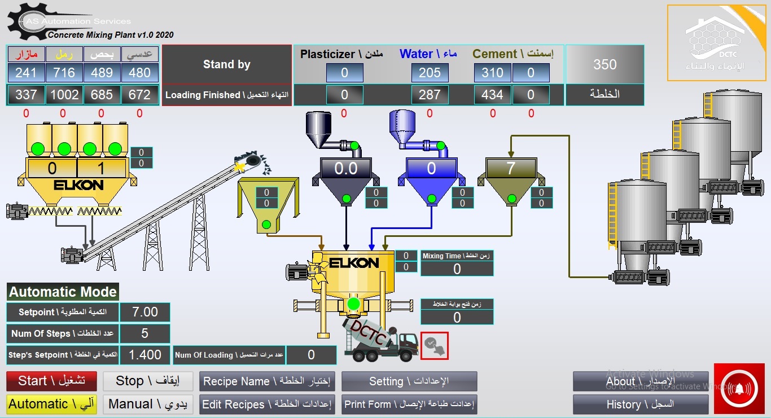
Task: Switch to Manual mode
Action: click(x=148, y=404)
